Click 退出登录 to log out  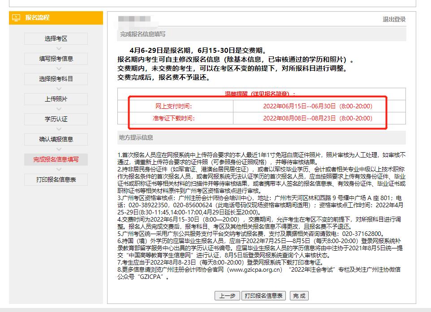(x=393, y=20)
